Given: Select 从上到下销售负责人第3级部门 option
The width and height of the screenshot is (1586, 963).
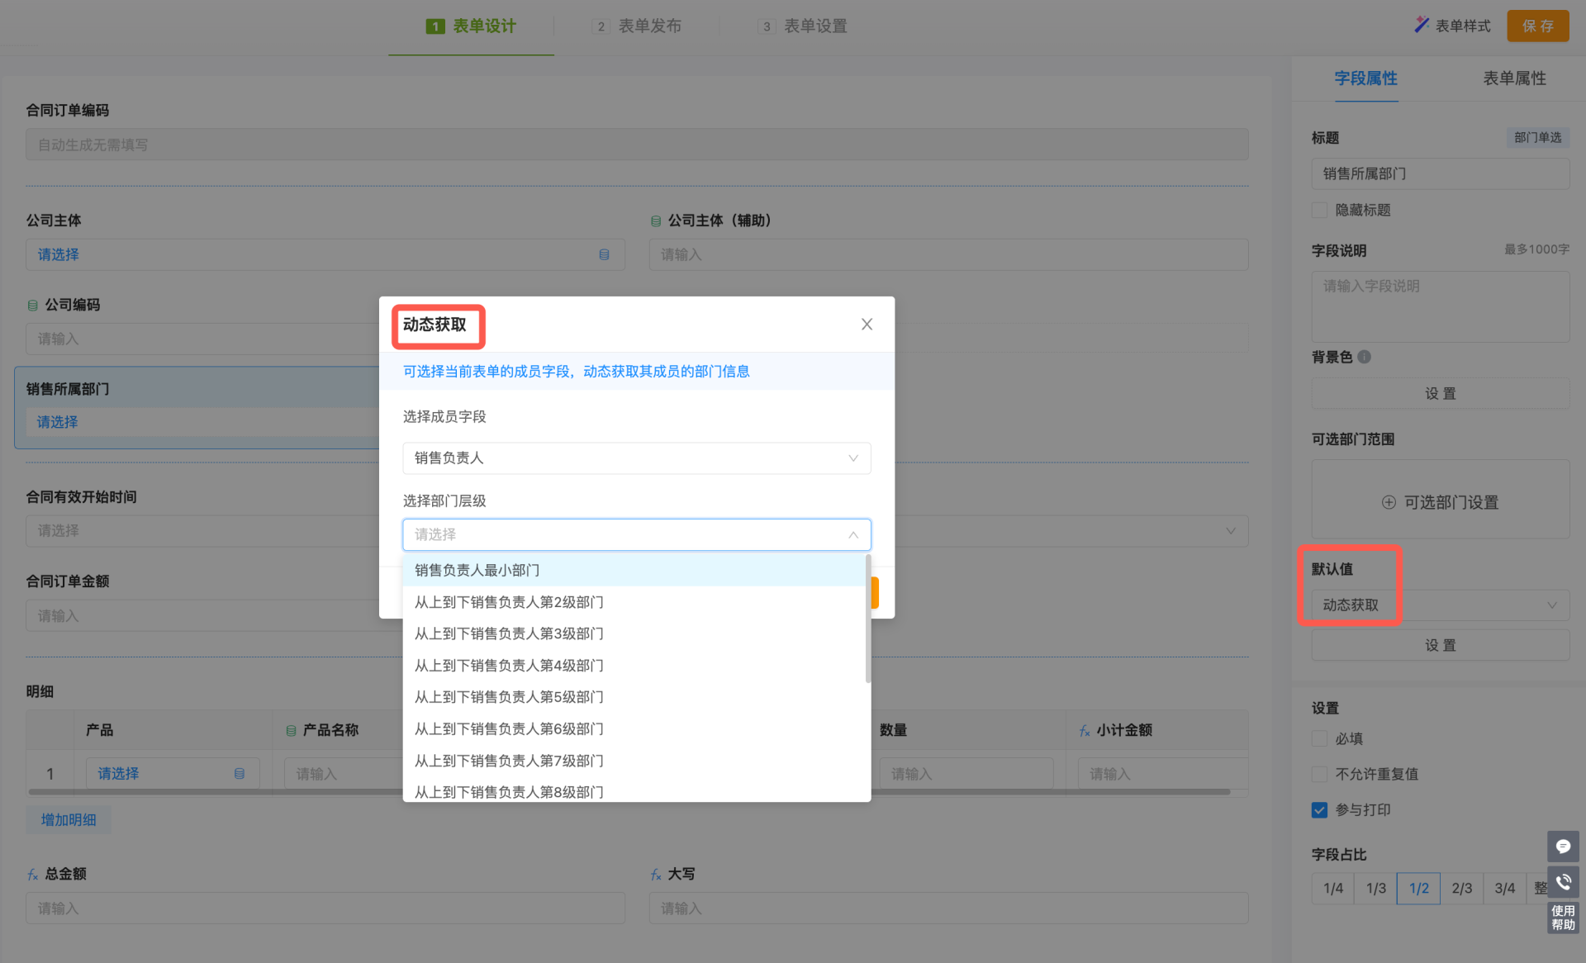Looking at the screenshot, I should 509,633.
